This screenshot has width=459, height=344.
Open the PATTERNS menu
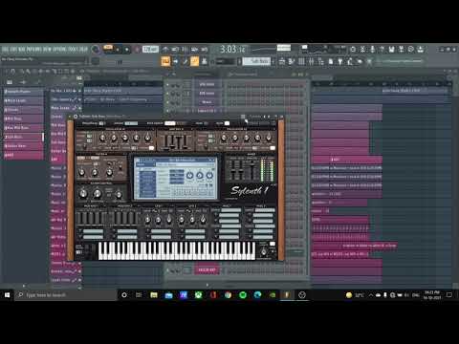point(34,49)
